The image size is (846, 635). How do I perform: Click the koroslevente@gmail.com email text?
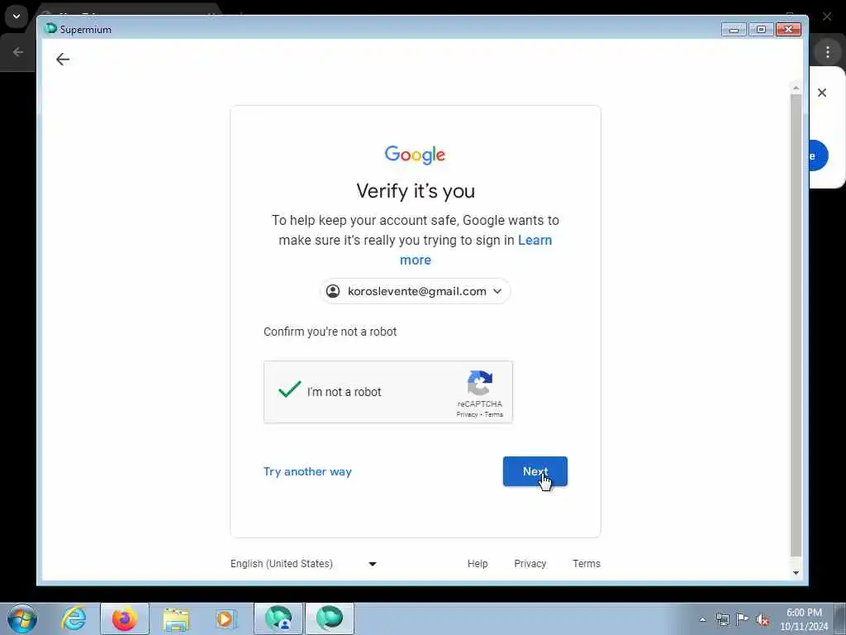pyautogui.click(x=417, y=291)
